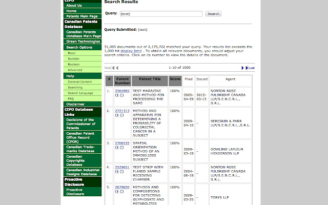The width and height of the screenshot is (328, 205).
Task: Open Canadian Patent Office Record (CPOR)
Action: click(x=83, y=137)
